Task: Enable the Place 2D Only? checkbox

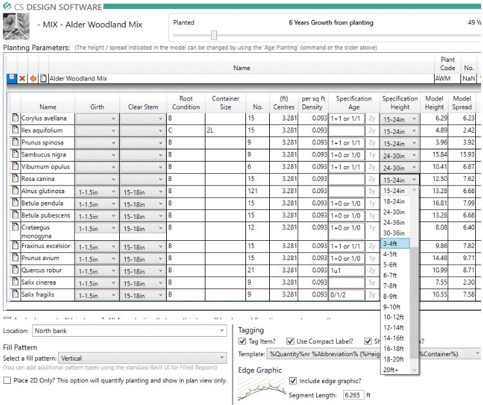Action: tap(7, 380)
